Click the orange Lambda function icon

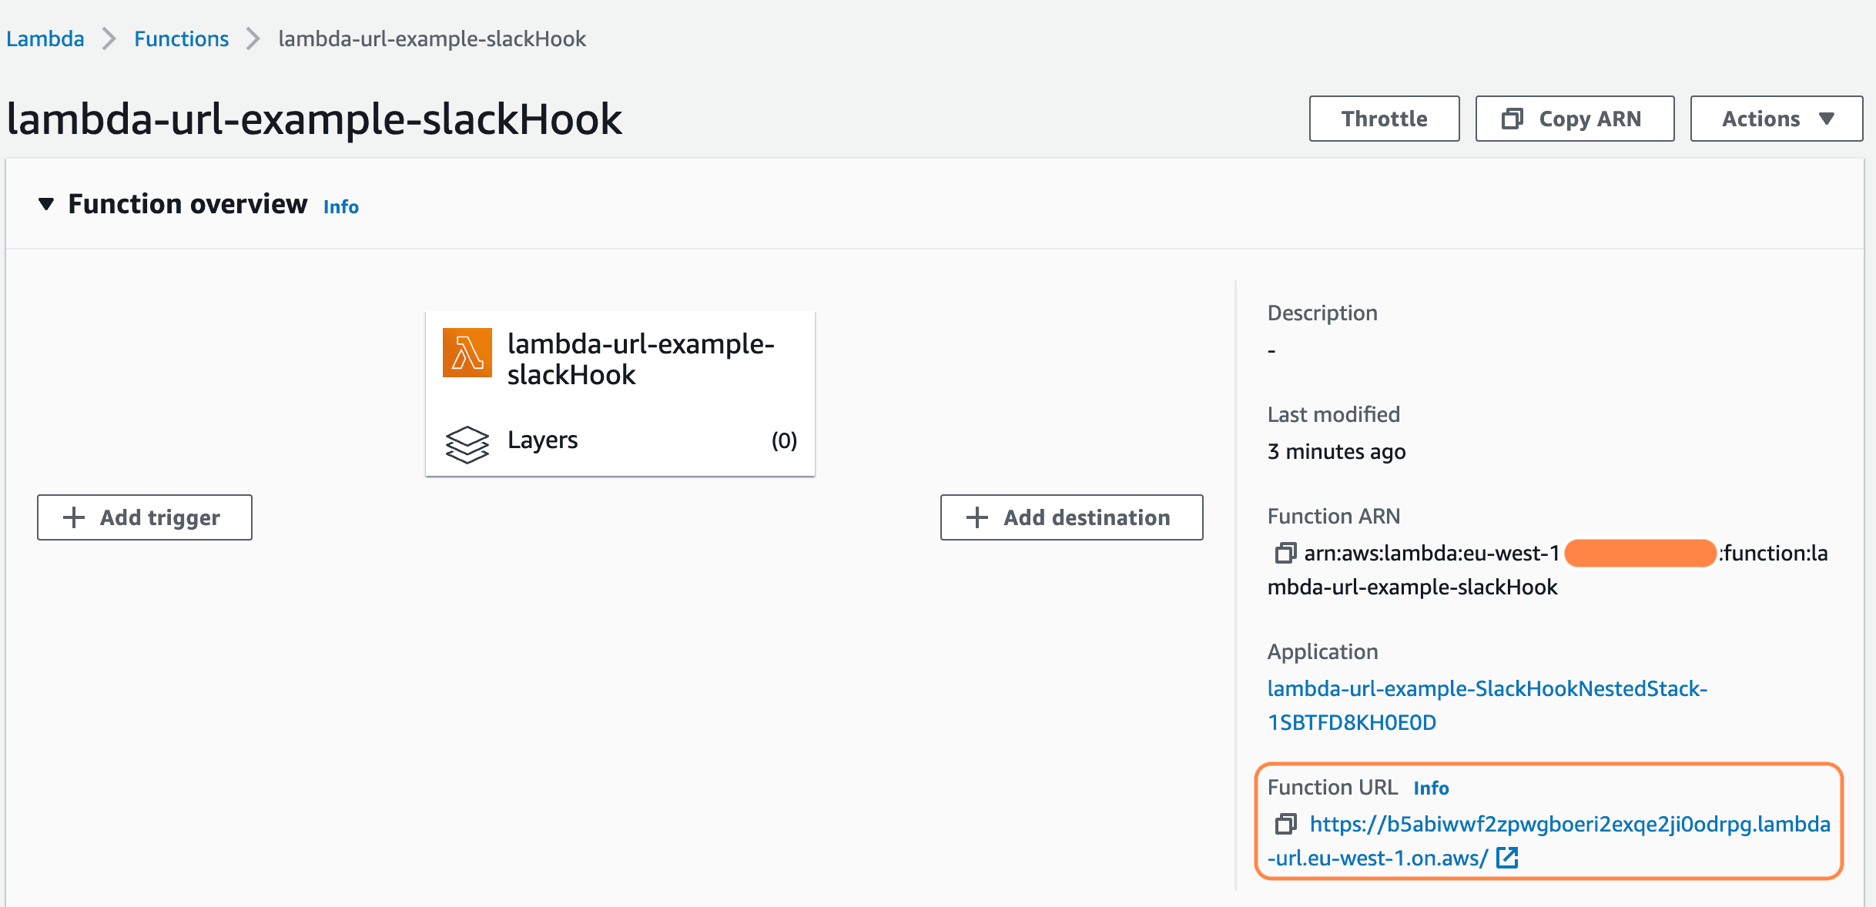click(x=467, y=353)
